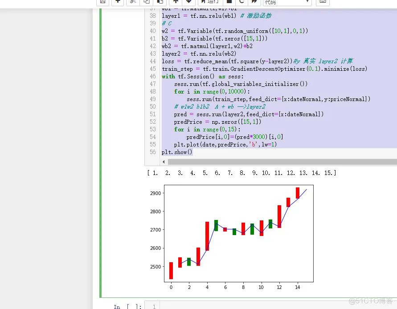Screen dimensions: 397x309
Task: Click the loss = tf.reduce_mean line
Action: pyautogui.click(x=257, y=61)
